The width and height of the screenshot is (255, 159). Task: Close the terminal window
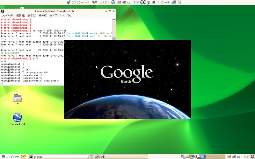[113, 11]
